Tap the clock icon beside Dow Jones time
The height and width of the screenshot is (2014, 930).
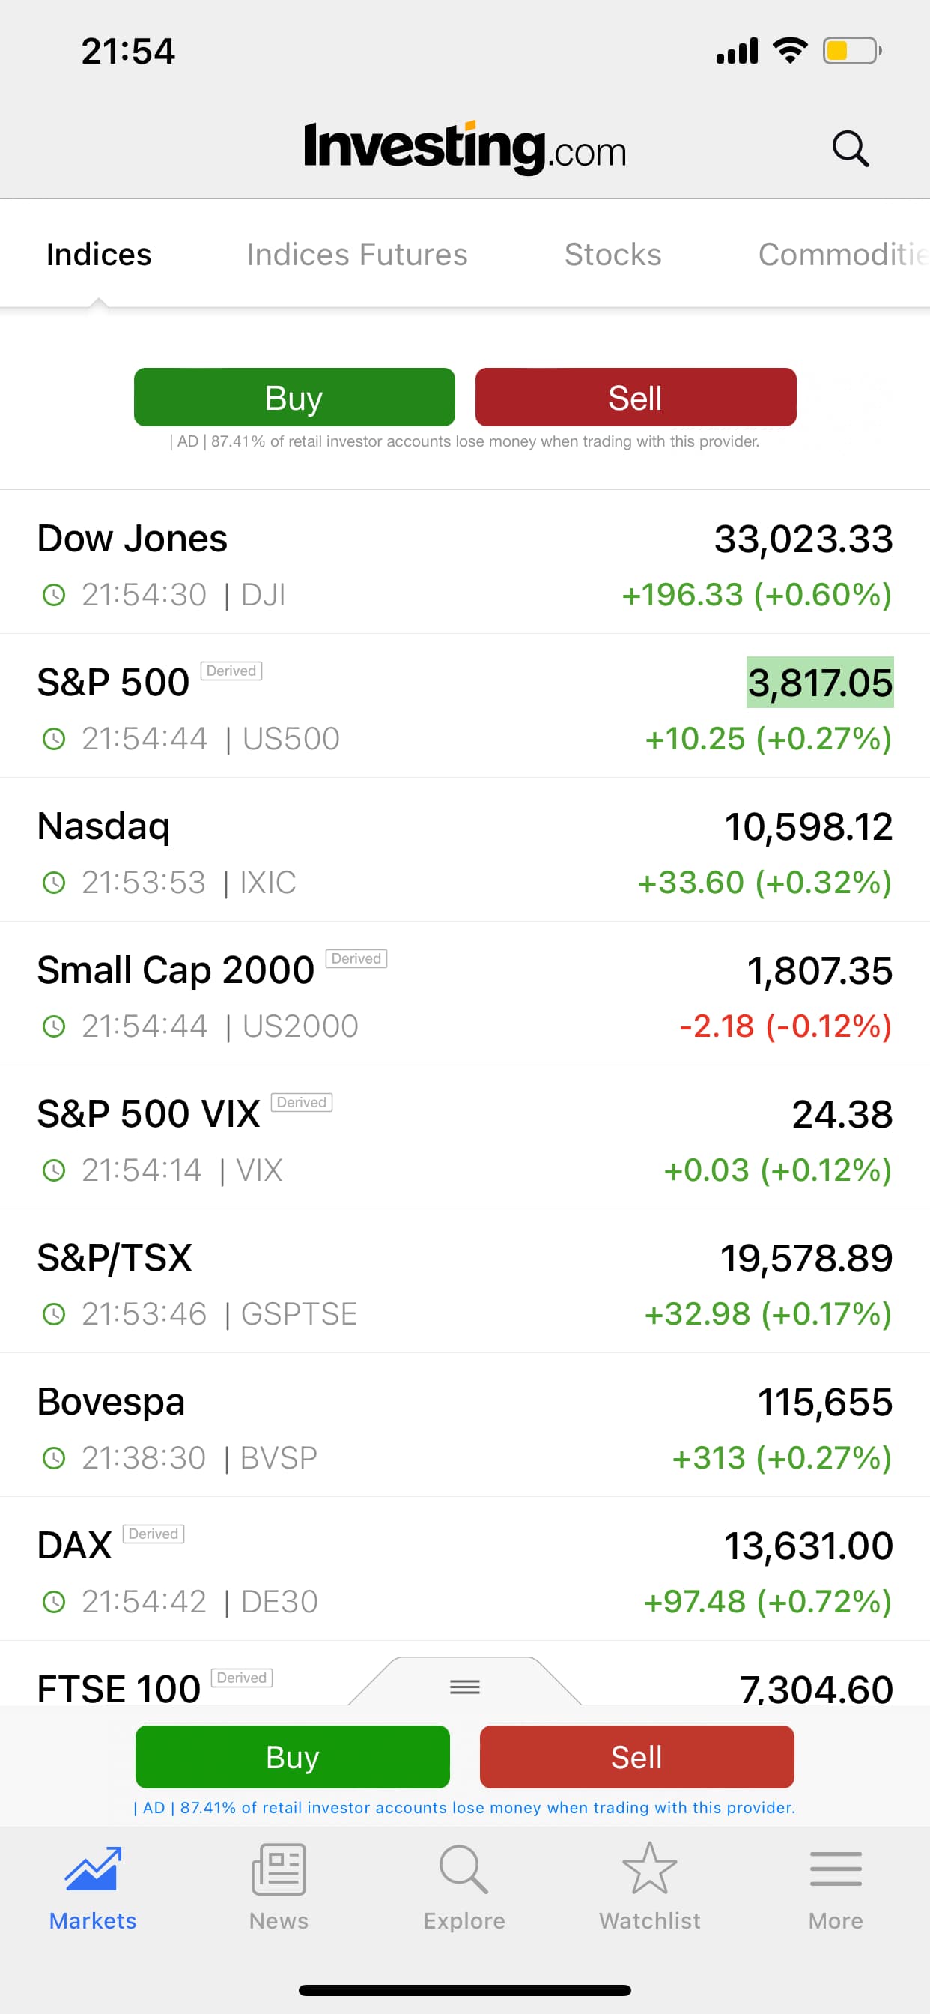point(53,595)
